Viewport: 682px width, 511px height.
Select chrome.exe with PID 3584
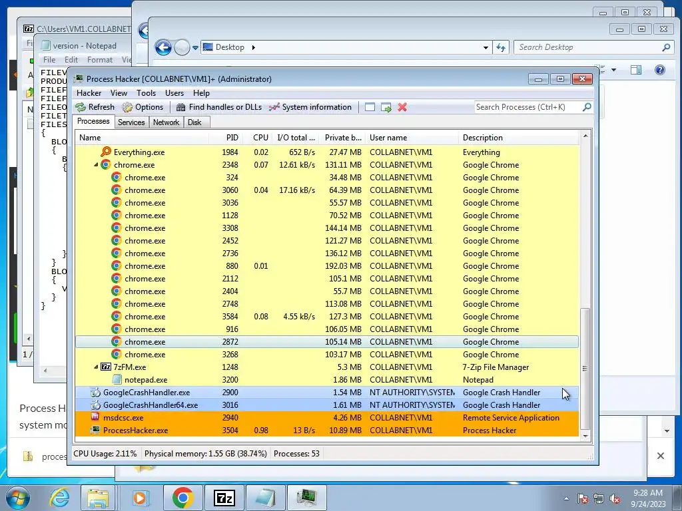pos(326,316)
